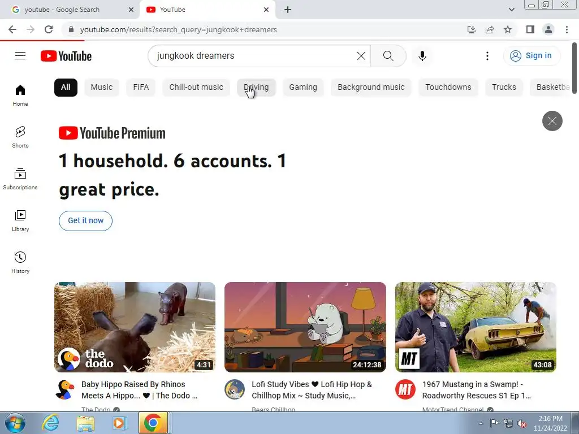Show hidden tray icons arrow
The height and width of the screenshot is (434, 579).
click(481, 423)
